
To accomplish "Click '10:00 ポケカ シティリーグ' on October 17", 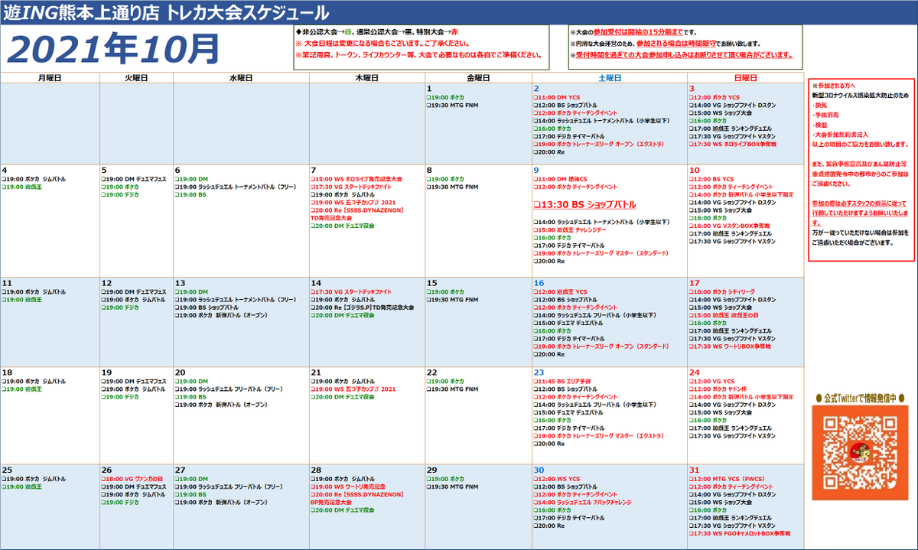I will point(722,291).
